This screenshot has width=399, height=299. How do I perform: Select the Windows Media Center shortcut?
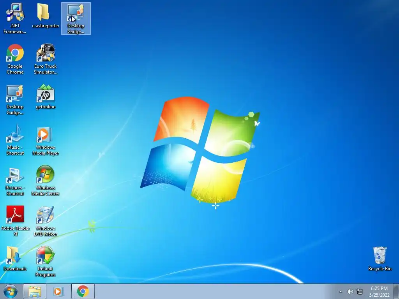pyautogui.click(x=46, y=181)
